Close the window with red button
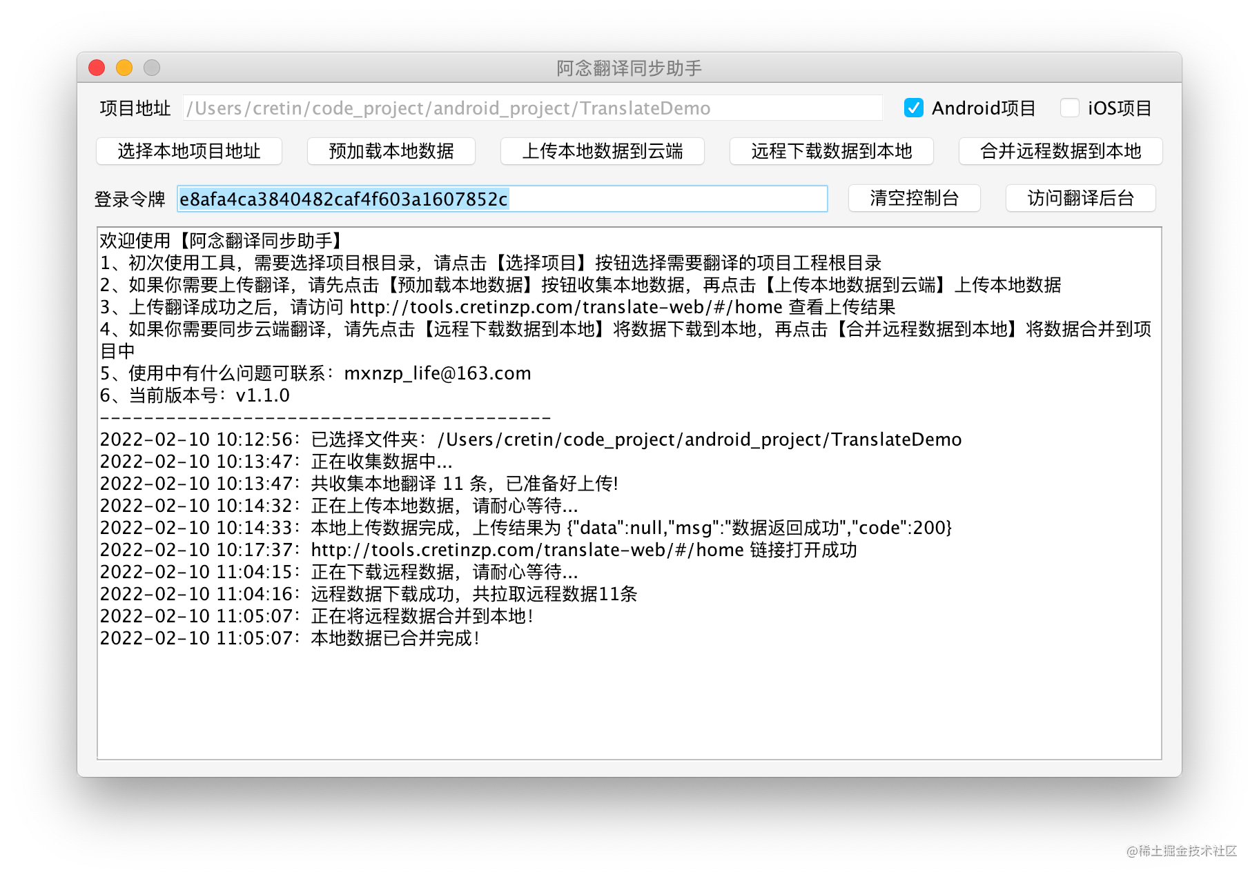This screenshot has height=879, width=1259. pyautogui.click(x=97, y=68)
